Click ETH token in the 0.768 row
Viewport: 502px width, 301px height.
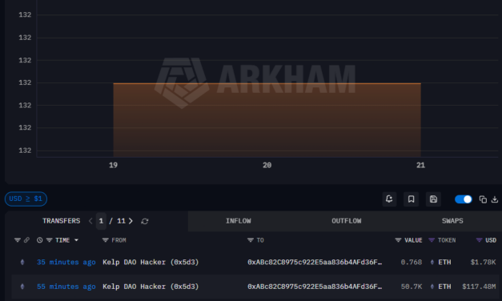click(x=441, y=263)
